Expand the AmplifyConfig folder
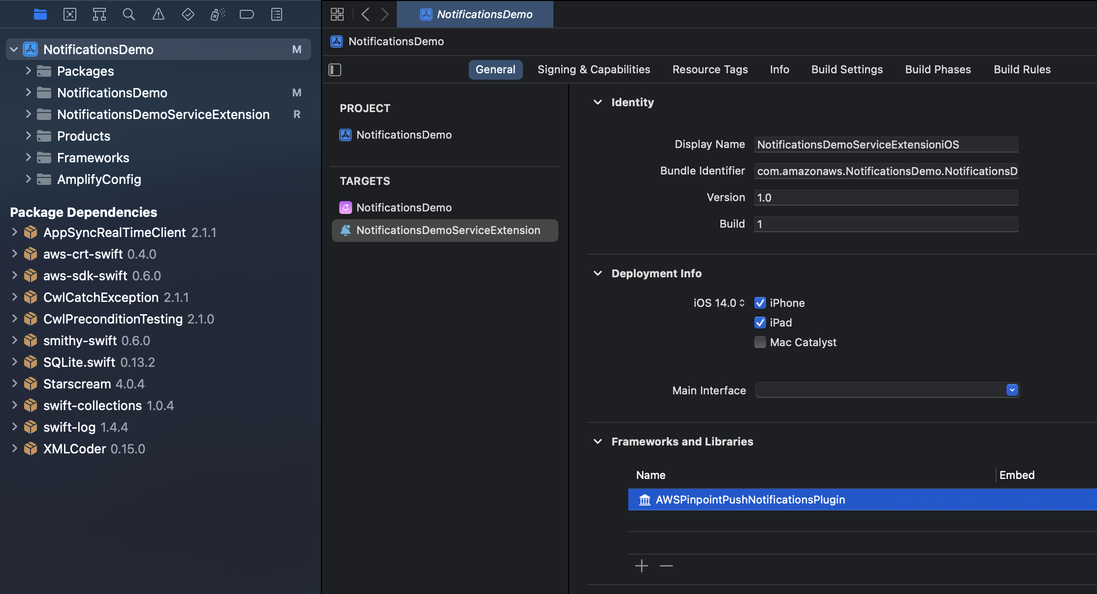1097x594 pixels. click(28, 179)
